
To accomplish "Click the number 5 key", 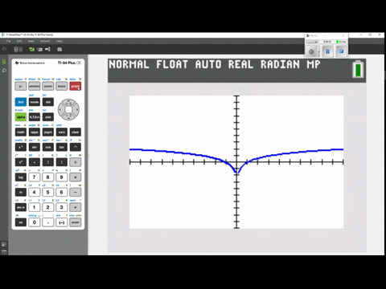I will 48,192.
